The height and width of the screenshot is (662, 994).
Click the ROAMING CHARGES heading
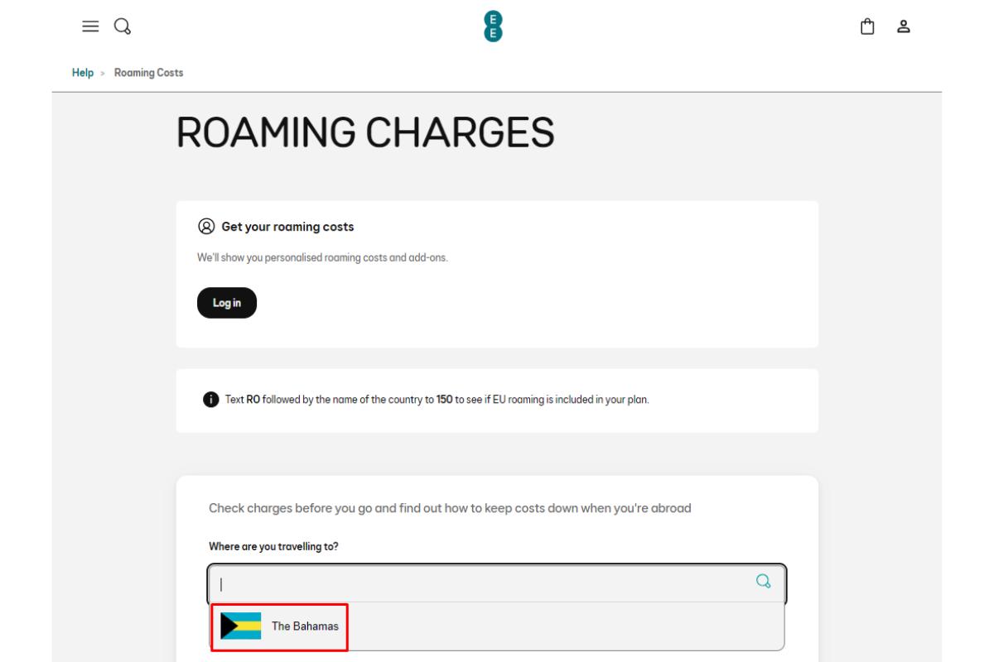(x=364, y=132)
